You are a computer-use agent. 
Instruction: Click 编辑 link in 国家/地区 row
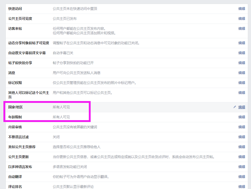pos(242,107)
